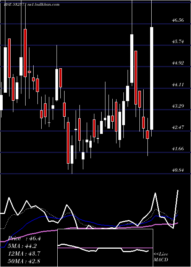Click the 46.56 price axis label
Viewport: 191px width, 267px height.
178,20
